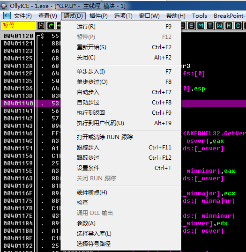
Task: Open the C CPU window button
Action: [x=238, y=26]
